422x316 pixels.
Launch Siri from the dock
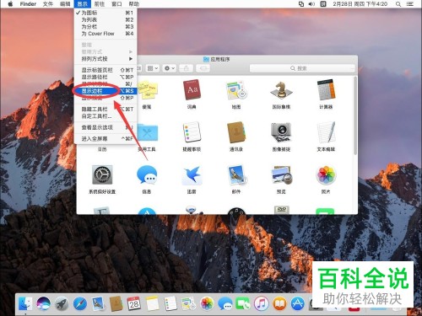point(43,304)
